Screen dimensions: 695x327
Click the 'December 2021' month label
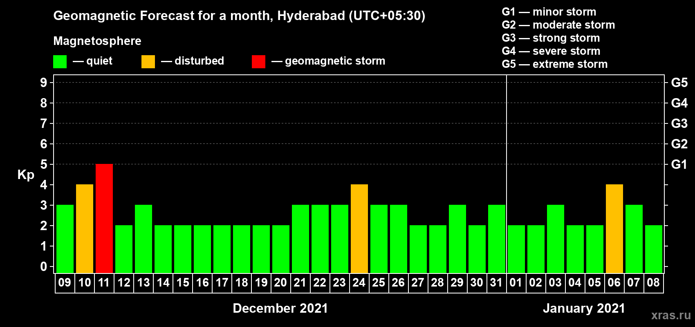tap(280, 308)
